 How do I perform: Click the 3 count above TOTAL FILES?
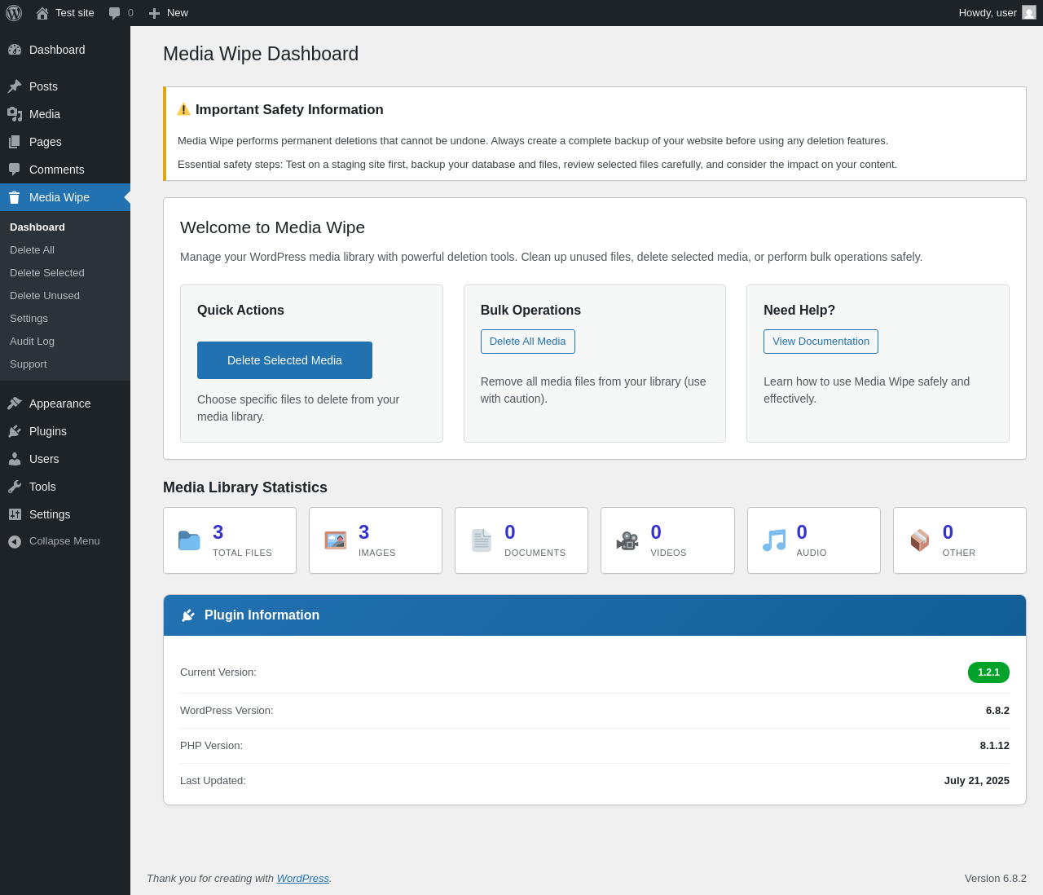tap(218, 532)
